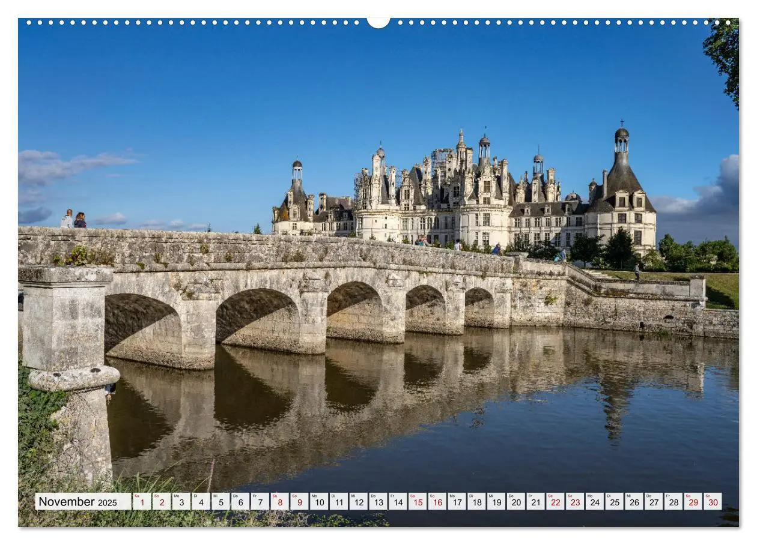757x545 pixels.
Task: Select red Saturday date 15
Action: [417, 502]
